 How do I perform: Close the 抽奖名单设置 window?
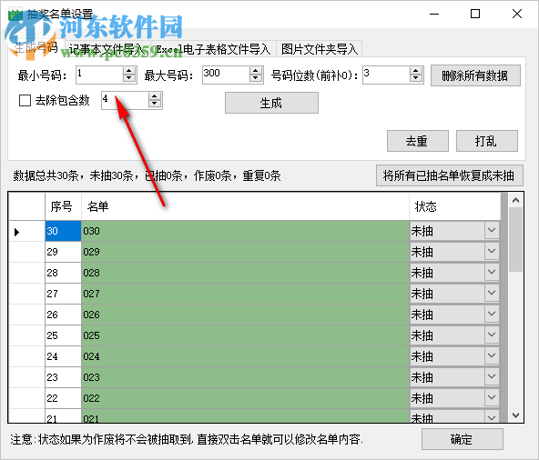tap(517, 14)
